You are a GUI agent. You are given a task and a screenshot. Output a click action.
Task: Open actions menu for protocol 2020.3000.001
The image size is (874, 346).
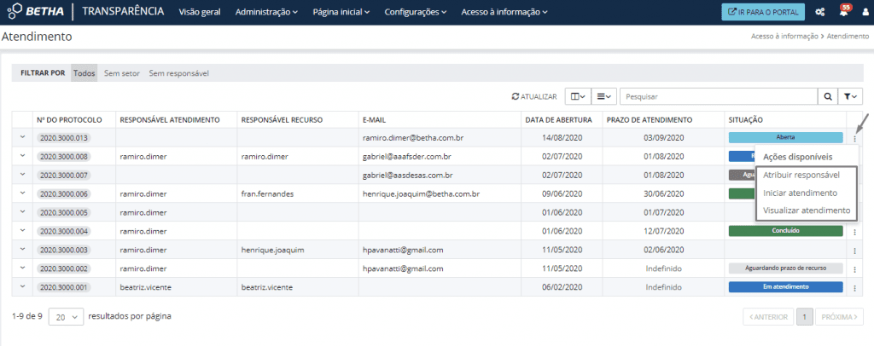click(855, 288)
